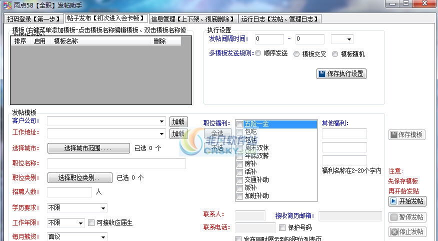Open the 发帖间隔时间 unit dropdown
The image size is (438, 241).
pos(342,39)
